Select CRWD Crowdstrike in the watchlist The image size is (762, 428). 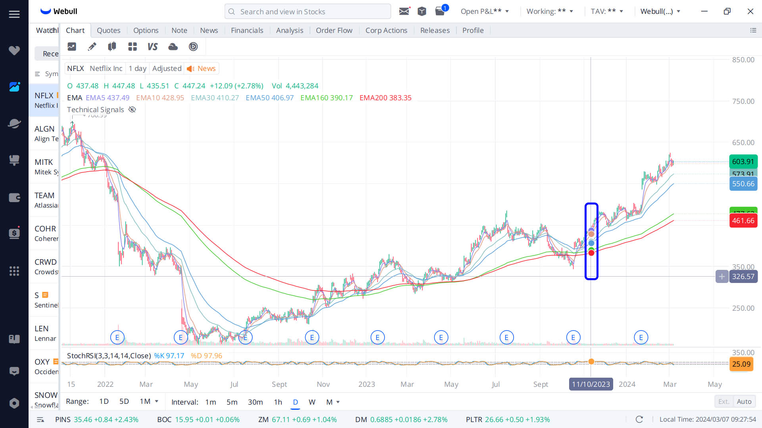click(44, 267)
